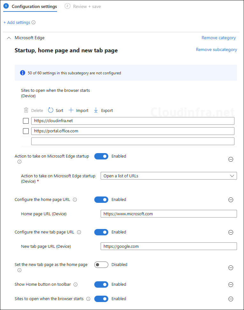This screenshot has width=244, height=310.
Task: Open the tooltip info icon for Configure the home page URL
Action: point(75,199)
